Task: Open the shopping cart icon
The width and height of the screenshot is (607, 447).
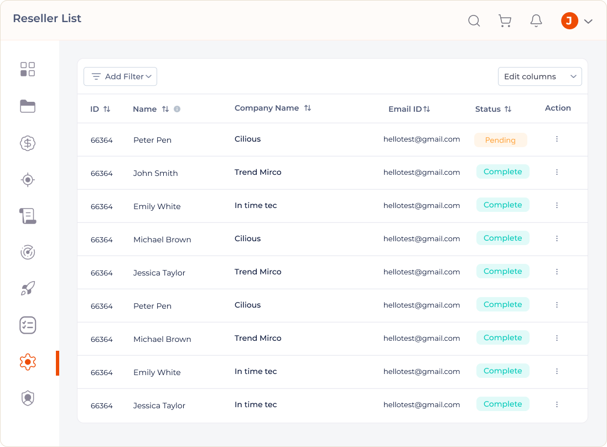Action: point(505,20)
